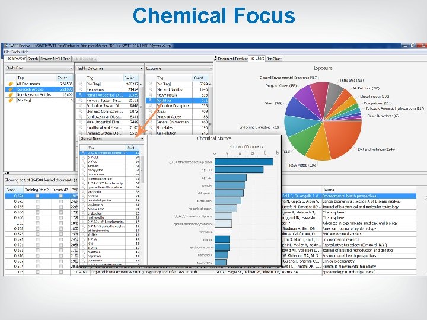Tick Training Item checkbox for score 0.516

pyautogui.click(x=37, y=256)
